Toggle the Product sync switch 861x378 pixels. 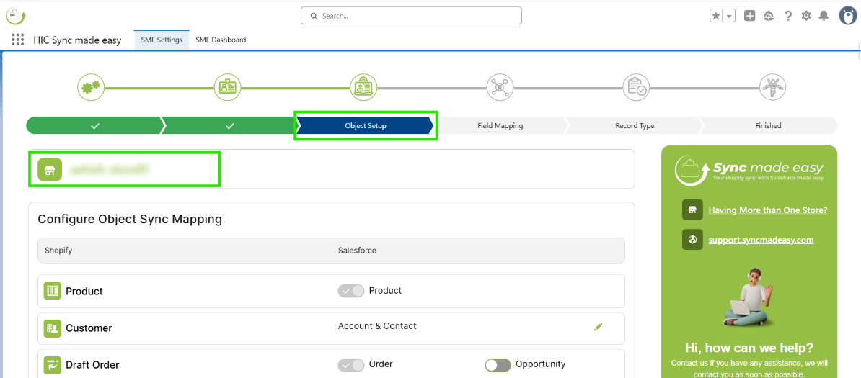351,291
